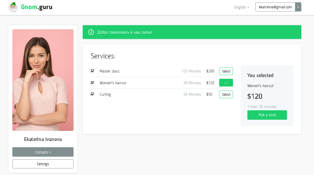
Task: Click the Select button for Curling
Action: coord(226,94)
